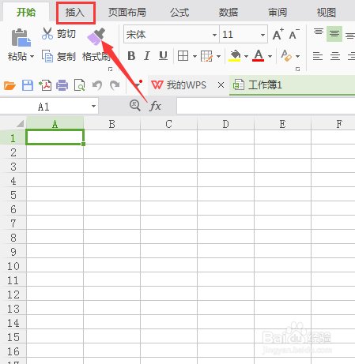Open the 审阅 tab
Viewport: 355px width, 364px height.
coord(278,13)
